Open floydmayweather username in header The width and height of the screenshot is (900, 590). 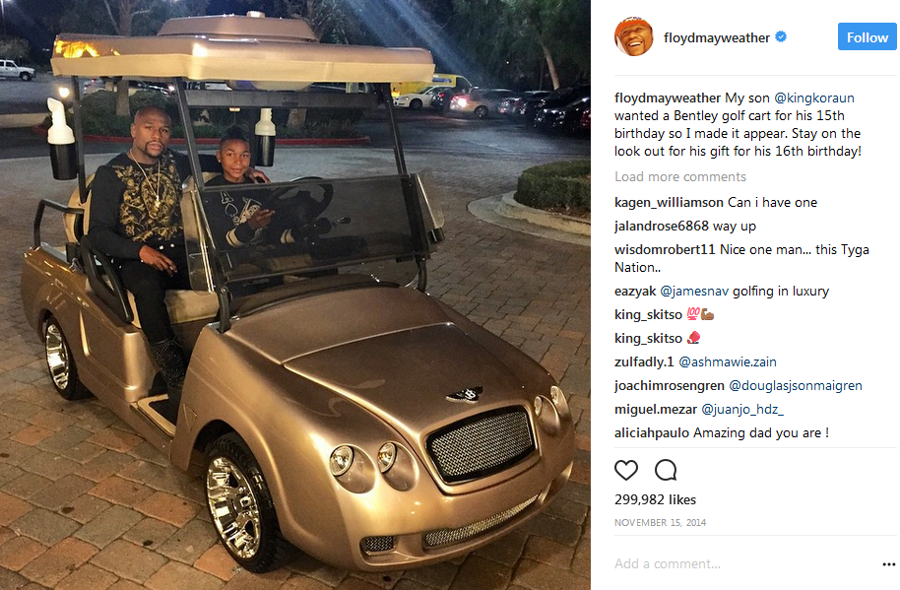tap(716, 37)
